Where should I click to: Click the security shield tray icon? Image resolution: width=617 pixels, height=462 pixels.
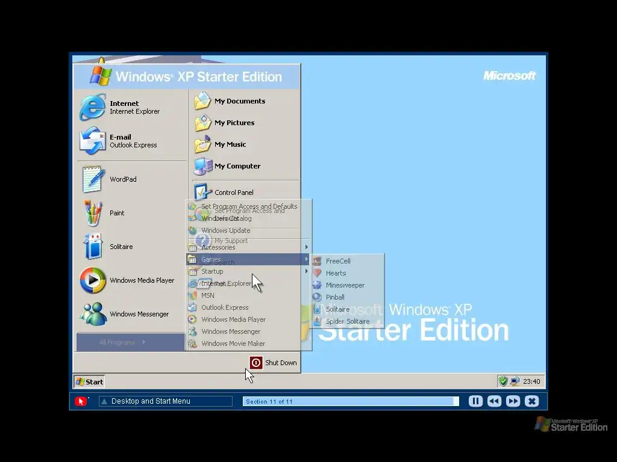pos(503,381)
